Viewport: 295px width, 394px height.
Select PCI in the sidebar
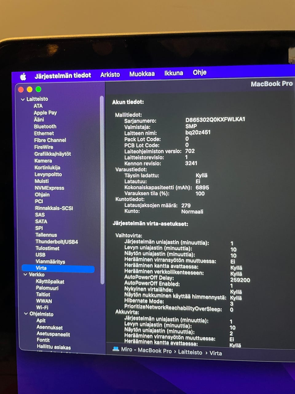[39, 201]
